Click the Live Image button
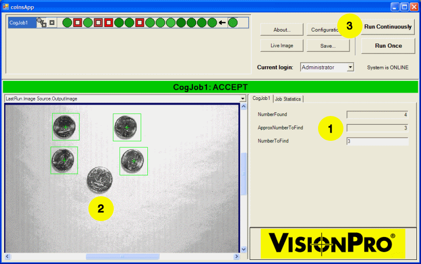The height and width of the screenshot is (264, 421). [282, 46]
